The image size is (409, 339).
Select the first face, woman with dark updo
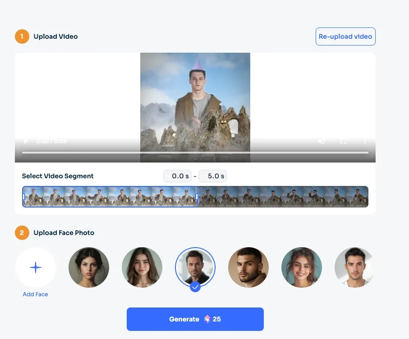pos(89,267)
